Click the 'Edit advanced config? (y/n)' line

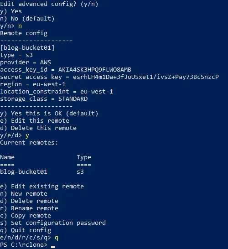click(x=49, y=4)
